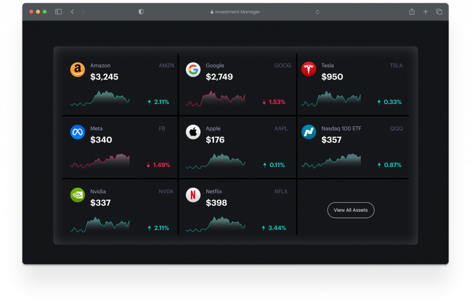Open the Meta logo icon
Image resolution: width=471 pixels, height=306 pixels.
point(77,132)
